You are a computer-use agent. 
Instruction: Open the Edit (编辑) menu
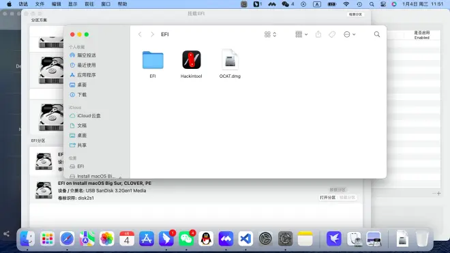tap(56, 4)
